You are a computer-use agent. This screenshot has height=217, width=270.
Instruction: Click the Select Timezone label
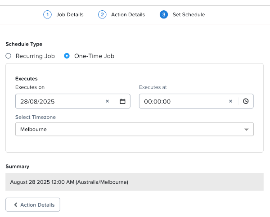click(36, 117)
